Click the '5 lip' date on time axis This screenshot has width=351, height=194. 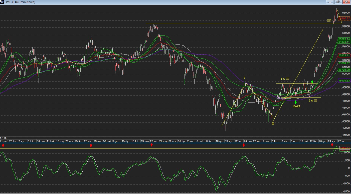tap(275, 141)
